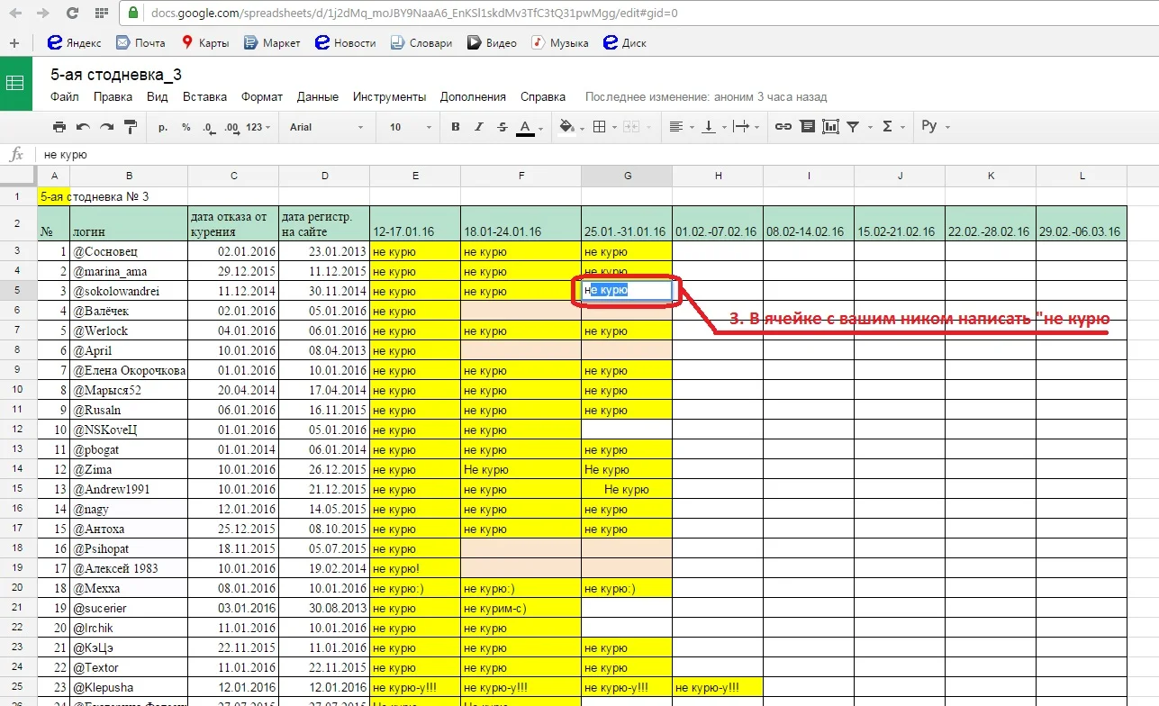The height and width of the screenshot is (706, 1159).
Task: Toggle strikethrough formatting
Action: pyautogui.click(x=502, y=127)
